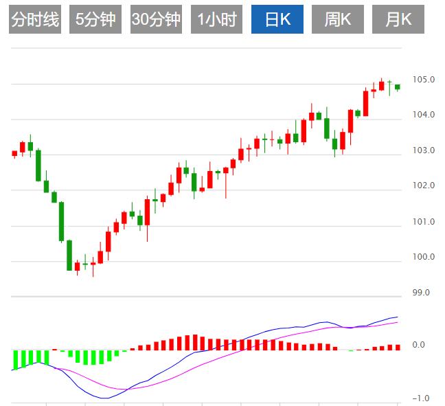The width and height of the screenshot is (445, 406).
Task: Click the 0.0 MACD axis label
Action: (418, 345)
